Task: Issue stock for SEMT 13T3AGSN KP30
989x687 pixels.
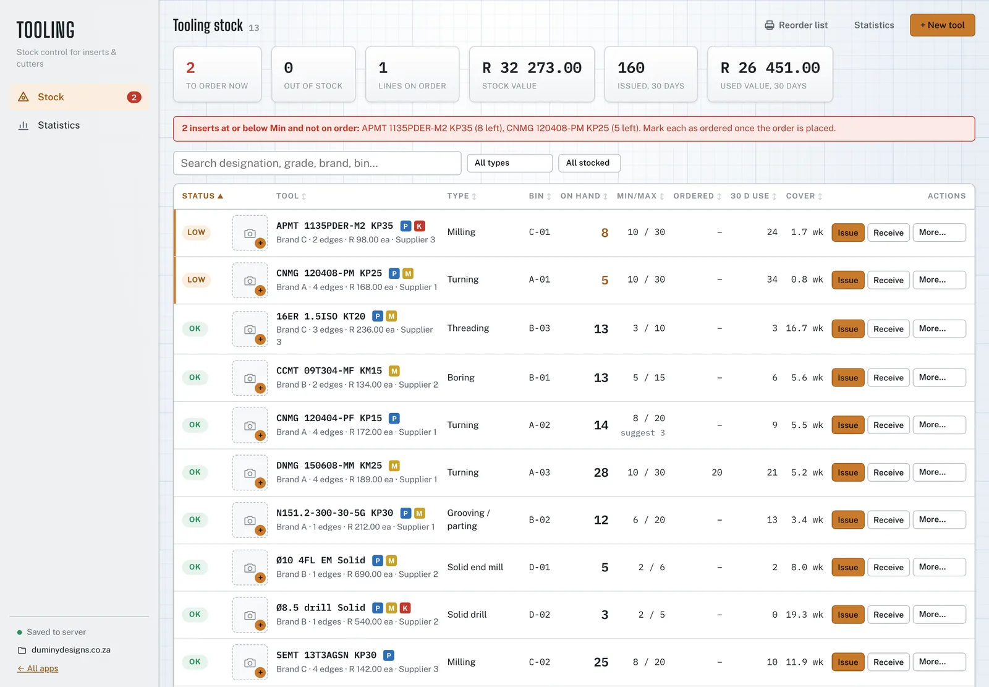Action: click(847, 662)
